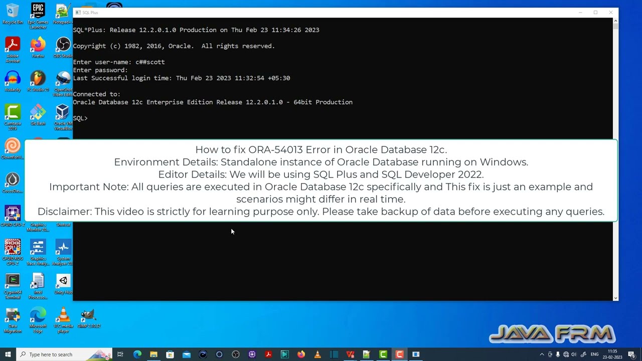This screenshot has height=361, width=642.
Task: Open the Recycle Bin desktop icon
Action: point(13,14)
